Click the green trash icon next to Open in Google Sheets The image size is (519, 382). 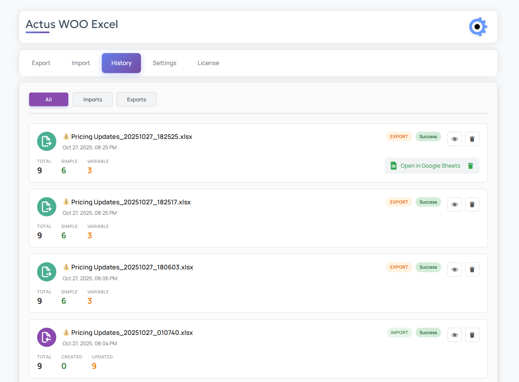pyautogui.click(x=470, y=165)
